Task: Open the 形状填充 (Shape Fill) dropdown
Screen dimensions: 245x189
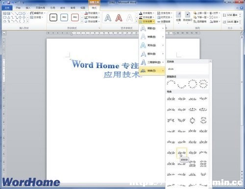Action: point(92,13)
